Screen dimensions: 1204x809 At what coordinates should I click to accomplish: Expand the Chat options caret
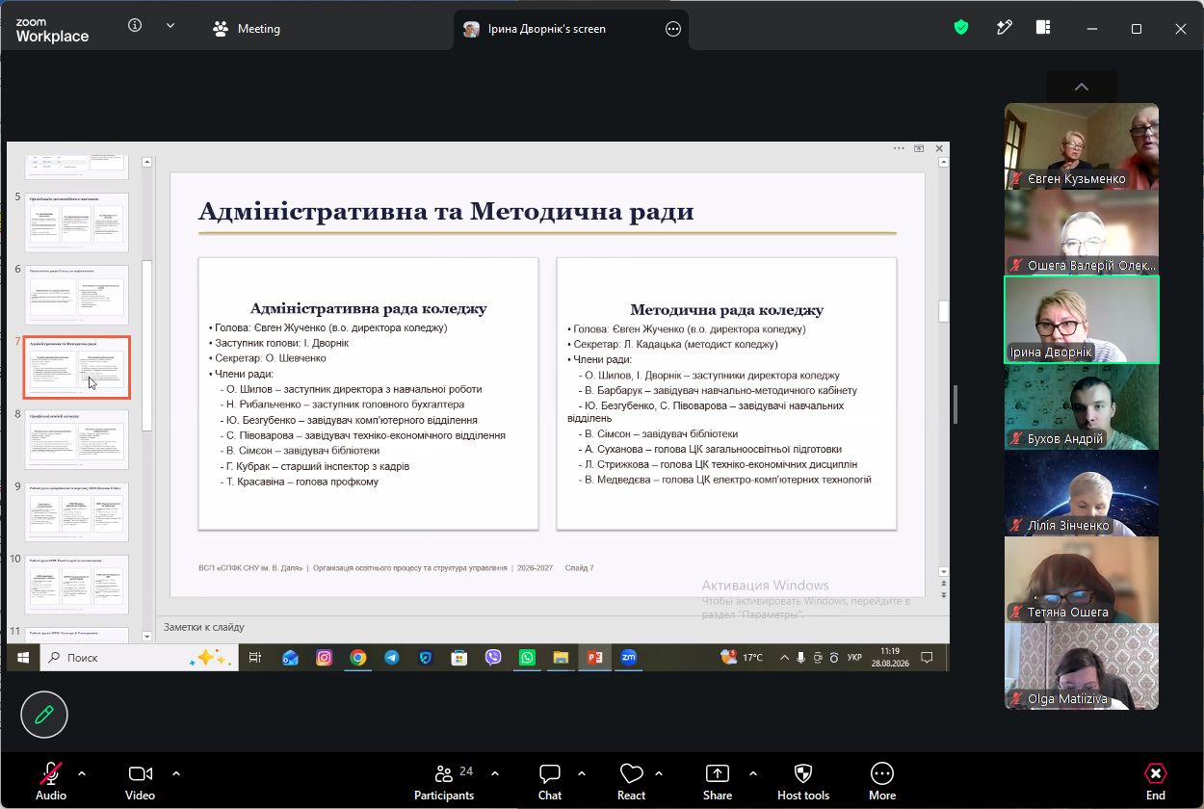[582, 773]
